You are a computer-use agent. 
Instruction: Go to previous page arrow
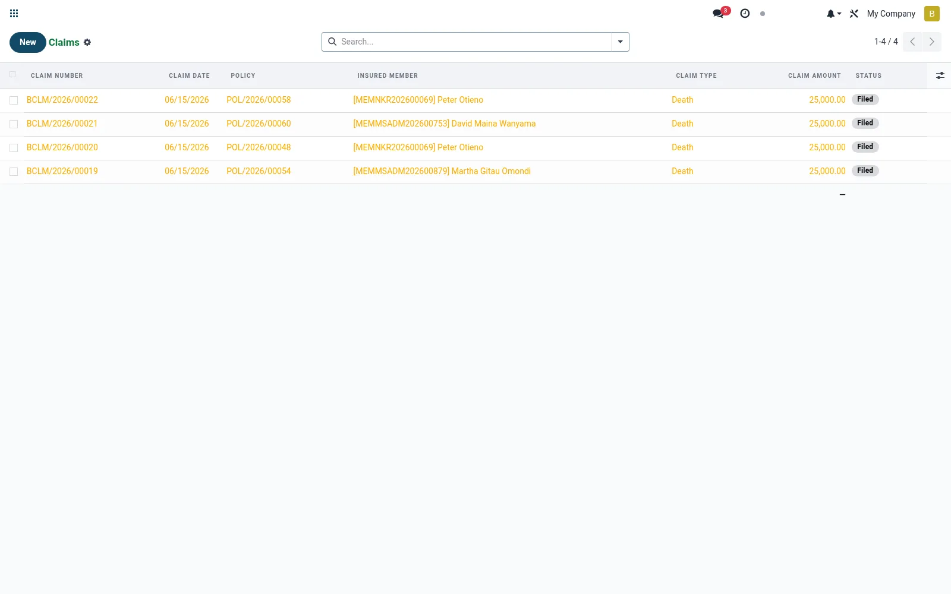pyautogui.click(x=912, y=42)
